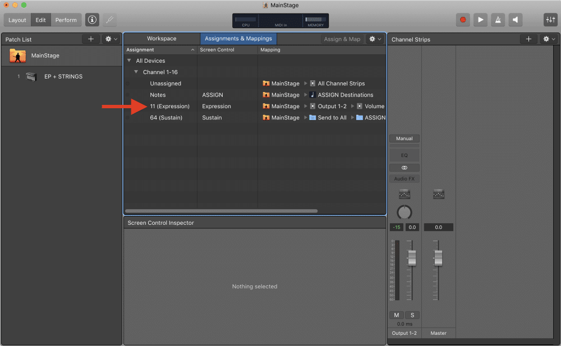This screenshot has width=561, height=346.
Task: Switch to Layout mode
Action: [17, 20]
